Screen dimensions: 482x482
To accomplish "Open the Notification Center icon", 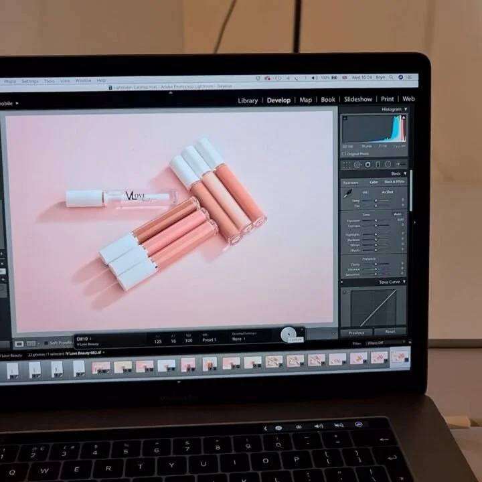I will point(410,77).
